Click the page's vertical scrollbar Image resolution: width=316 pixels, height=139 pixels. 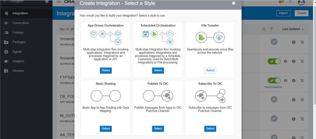coord(314,54)
